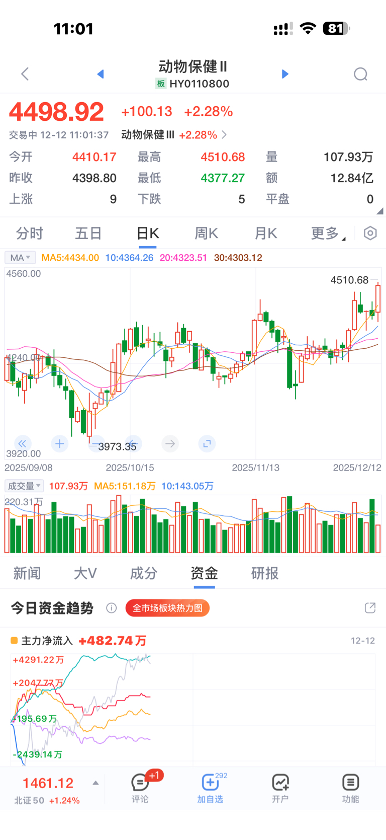386x840 pixels.
Task: Tap info icon beside 今日资金趋势
Action: point(112,608)
